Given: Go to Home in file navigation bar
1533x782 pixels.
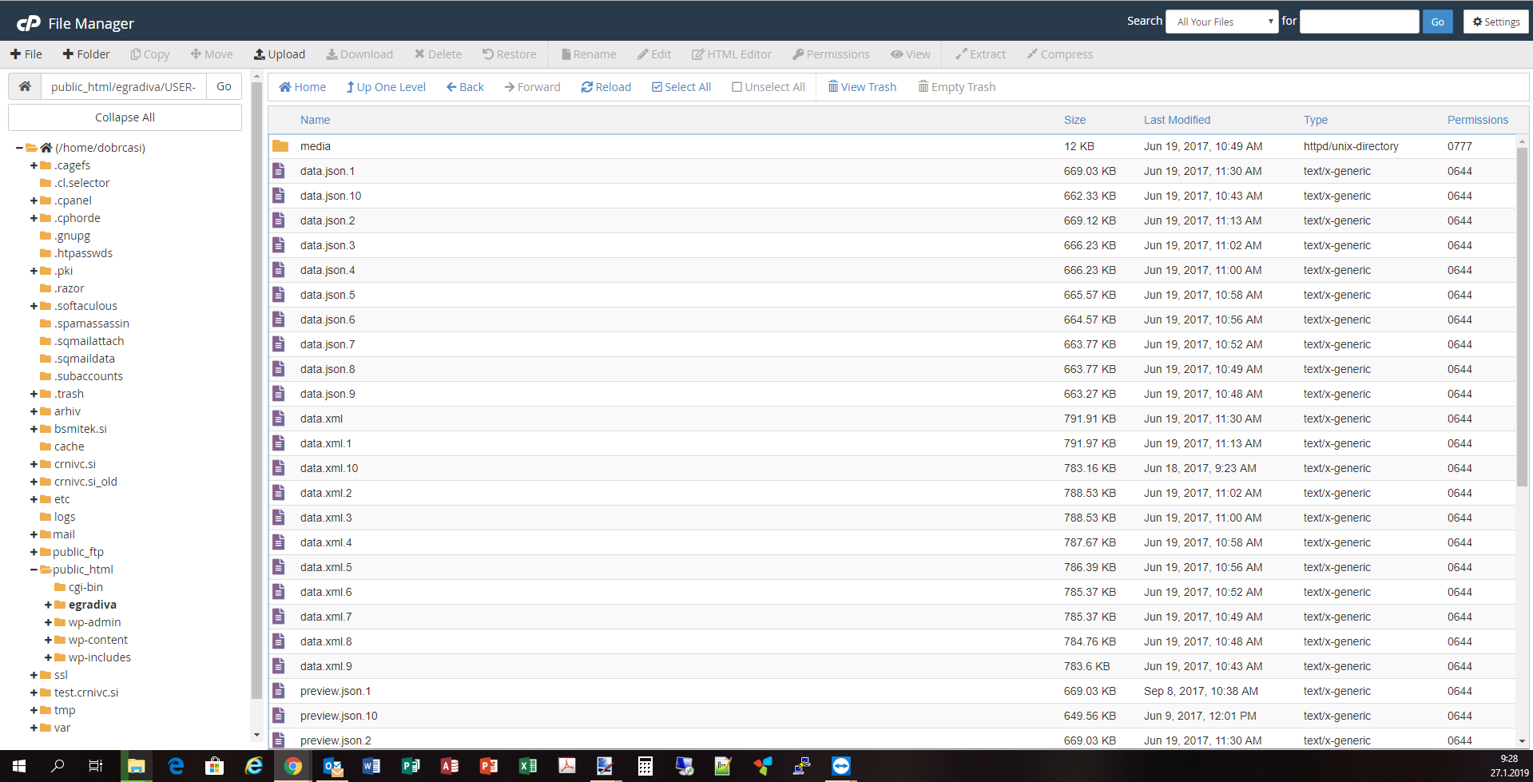Looking at the screenshot, I should [302, 87].
